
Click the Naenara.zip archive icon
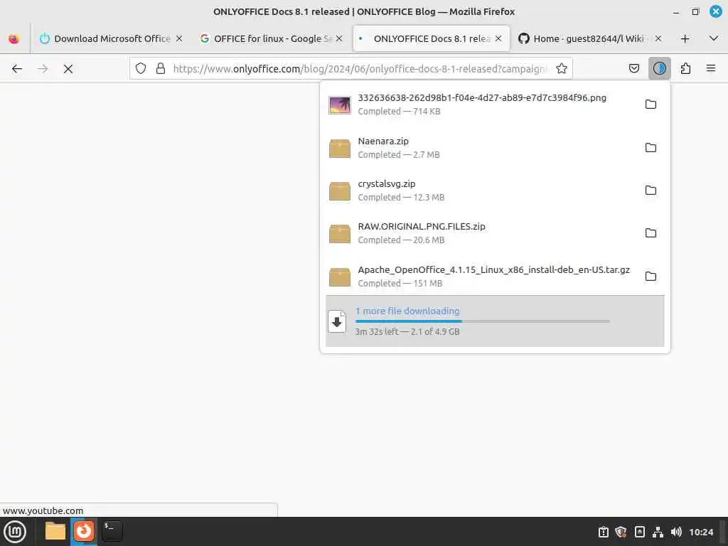pos(340,149)
